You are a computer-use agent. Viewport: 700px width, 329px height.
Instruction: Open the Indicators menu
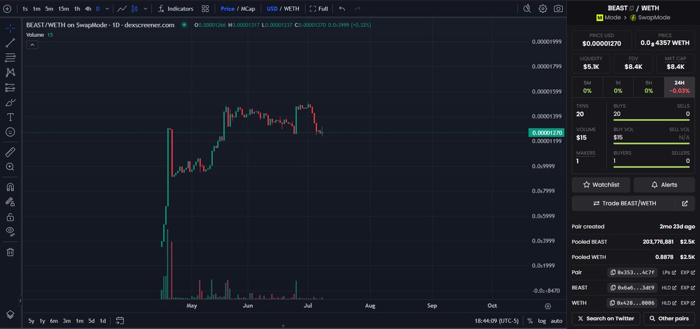(176, 9)
